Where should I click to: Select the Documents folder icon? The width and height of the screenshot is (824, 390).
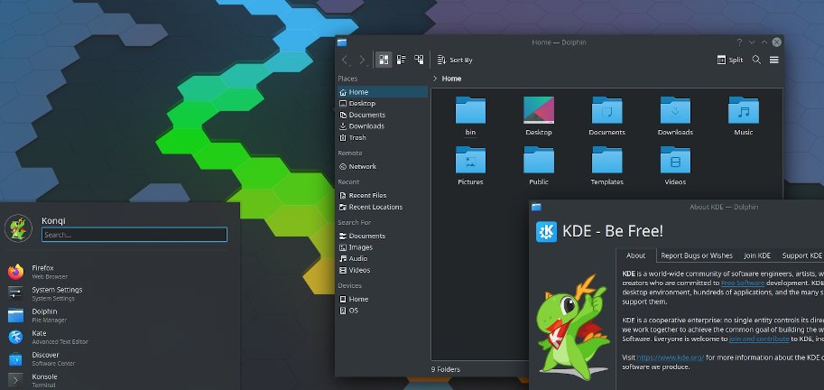tap(607, 110)
